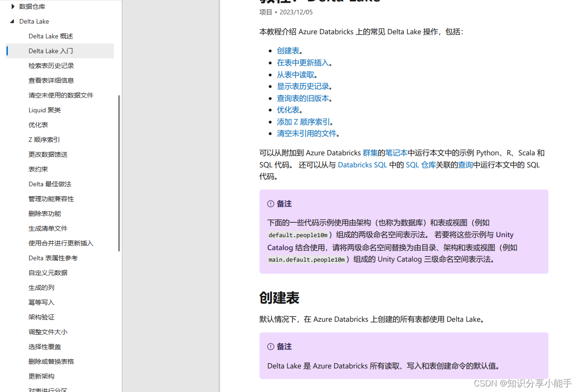Click the info icon in second 备注 box
This screenshot has height=392, width=579.
click(x=271, y=347)
